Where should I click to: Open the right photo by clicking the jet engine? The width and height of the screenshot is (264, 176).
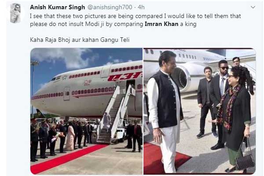(183, 78)
